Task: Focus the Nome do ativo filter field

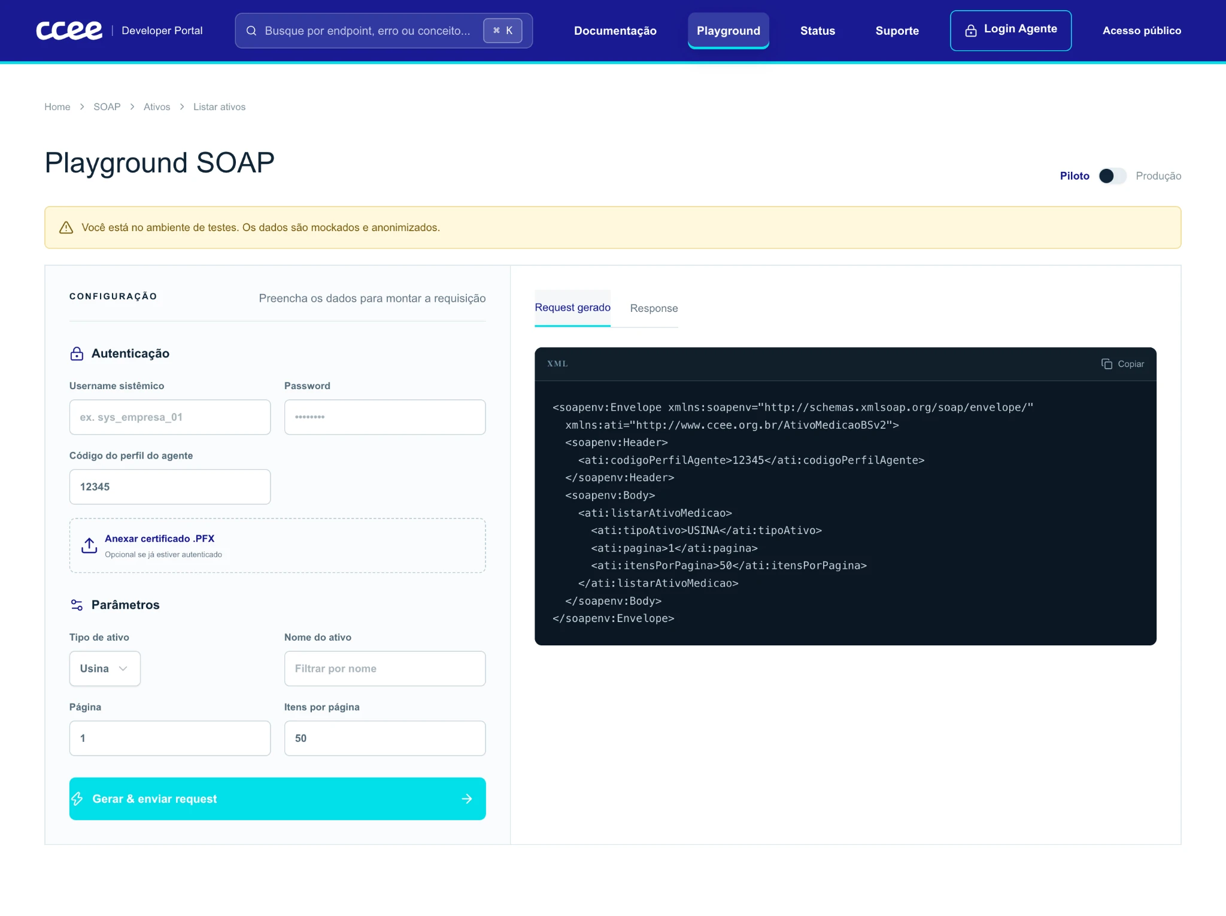Action: tap(385, 669)
